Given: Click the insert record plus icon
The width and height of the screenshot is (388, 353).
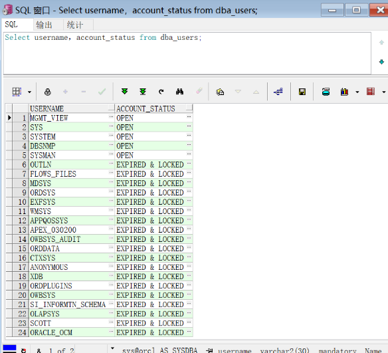Looking at the screenshot, I should click(65, 92).
